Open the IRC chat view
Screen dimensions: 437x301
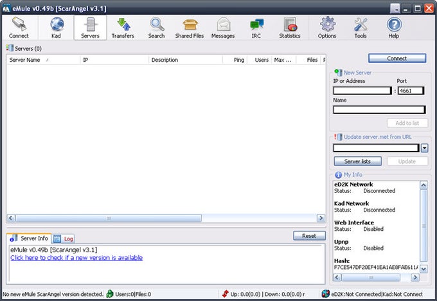(x=256, y=28)
